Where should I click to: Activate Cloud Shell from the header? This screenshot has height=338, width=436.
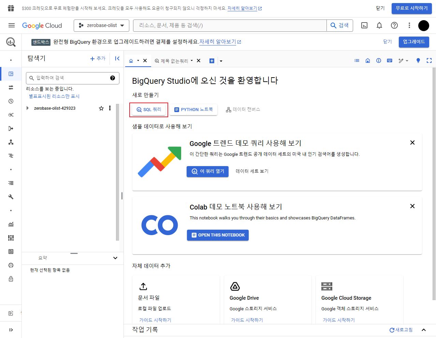tap(364, 25)
